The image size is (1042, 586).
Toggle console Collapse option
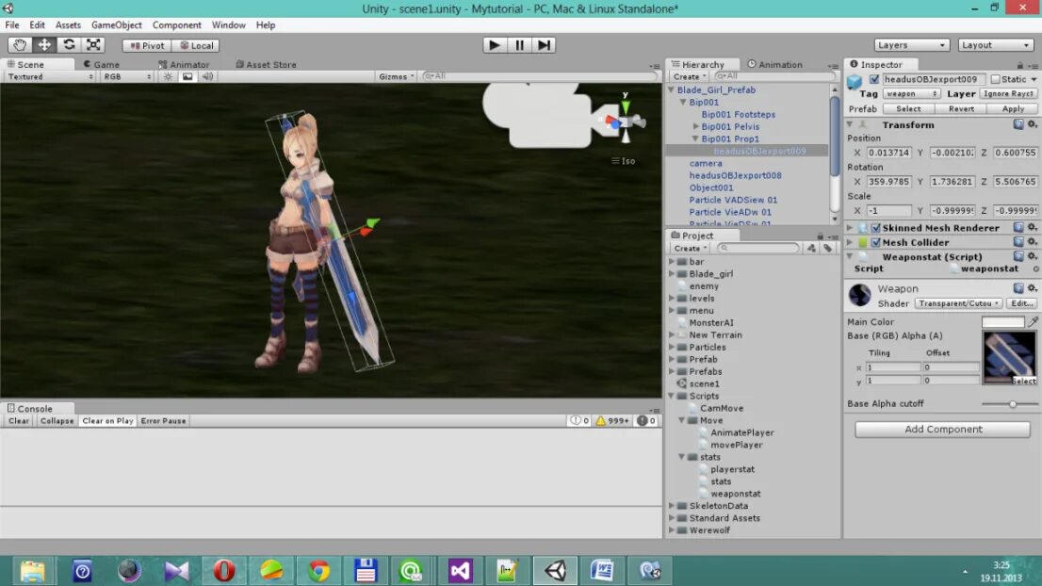(57, 420)
